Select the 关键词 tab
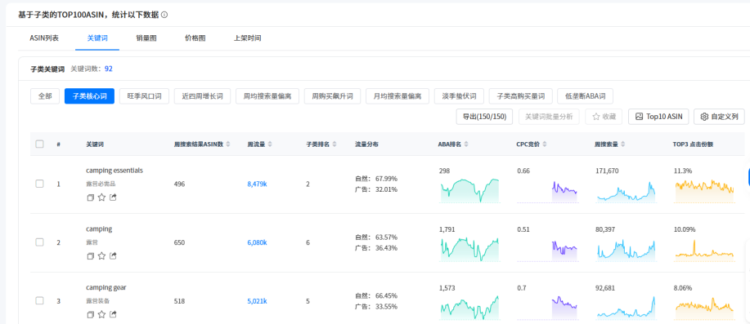750x324 pixels. pyautogui.click(x=97, y=38)
